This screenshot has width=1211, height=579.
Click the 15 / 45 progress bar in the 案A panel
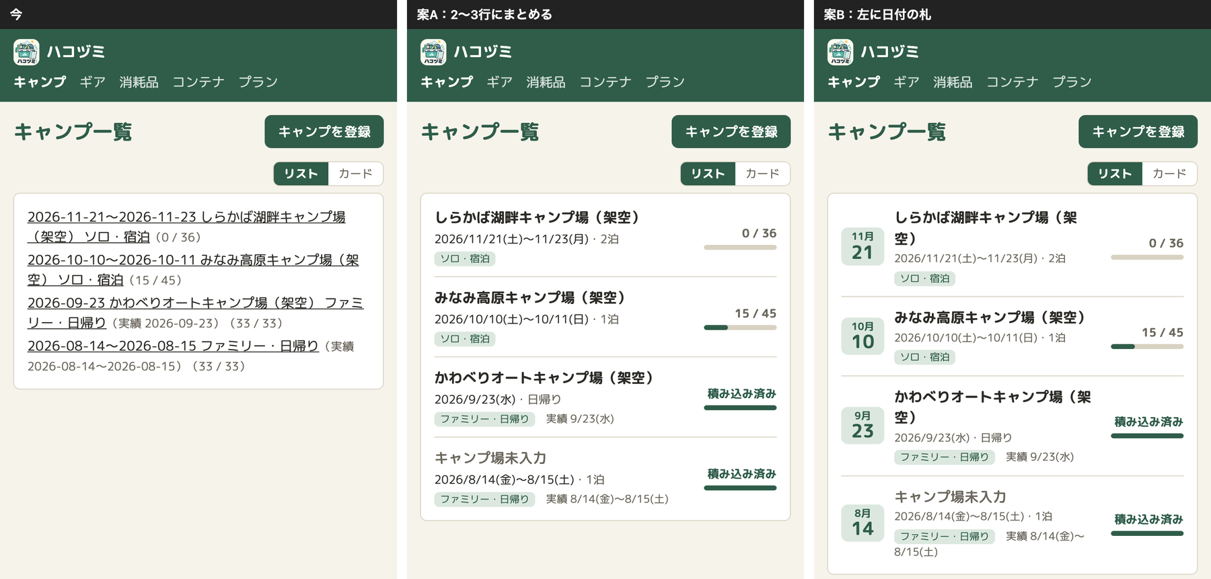click(740, 327)
